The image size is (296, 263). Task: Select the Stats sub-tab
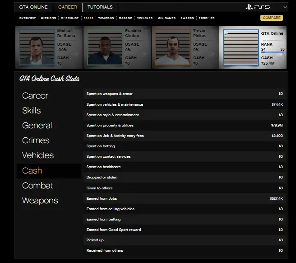point(88,18)
